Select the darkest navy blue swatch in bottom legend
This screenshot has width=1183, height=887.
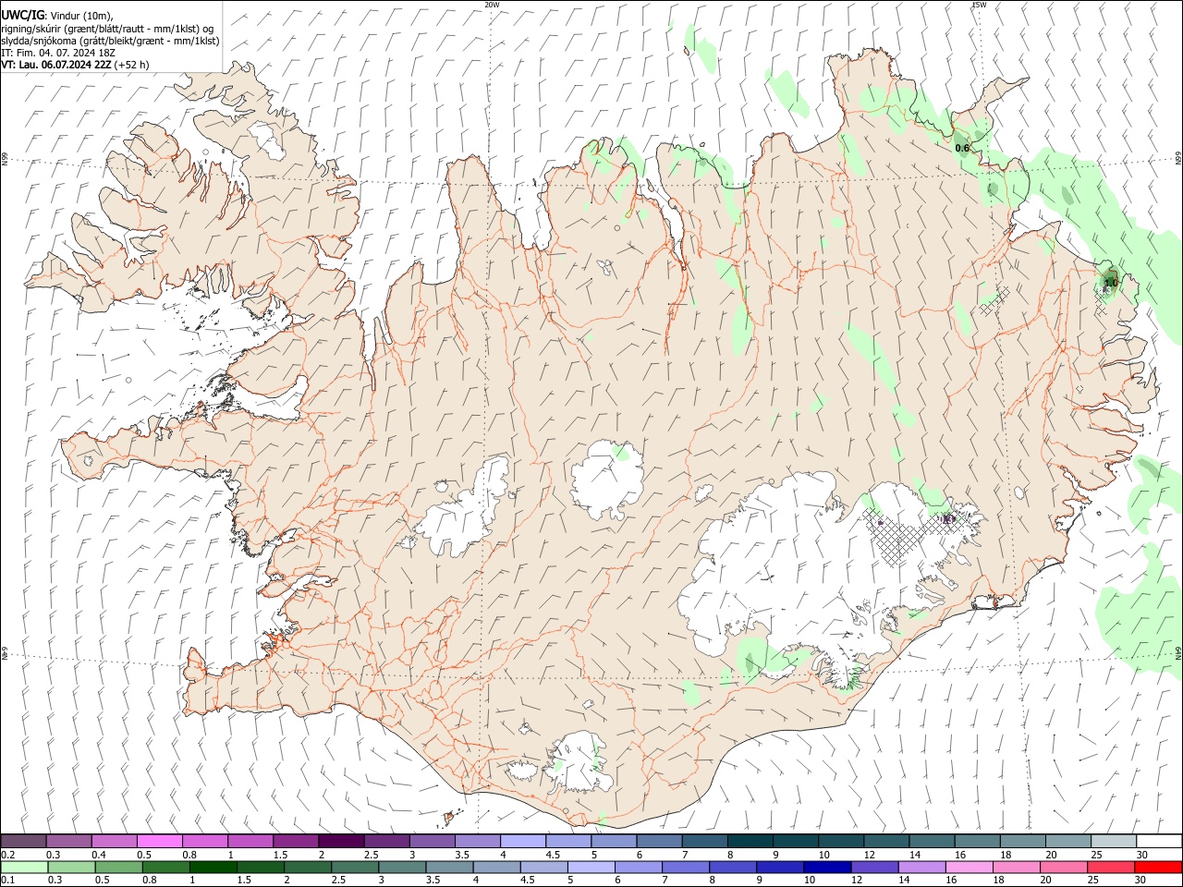pyautogui.click(x=825, y=868)
